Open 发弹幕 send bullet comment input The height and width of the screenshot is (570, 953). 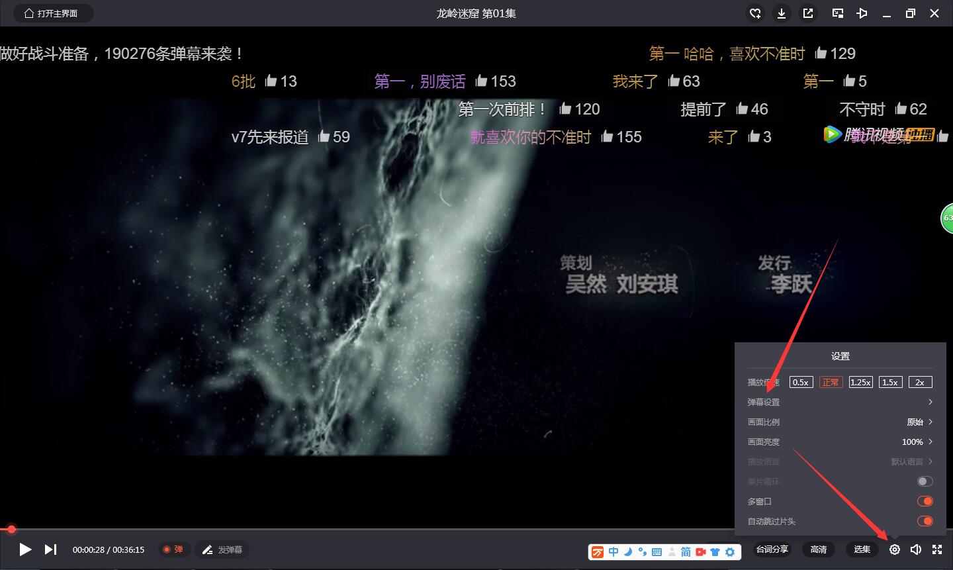[x=222, y=549]
